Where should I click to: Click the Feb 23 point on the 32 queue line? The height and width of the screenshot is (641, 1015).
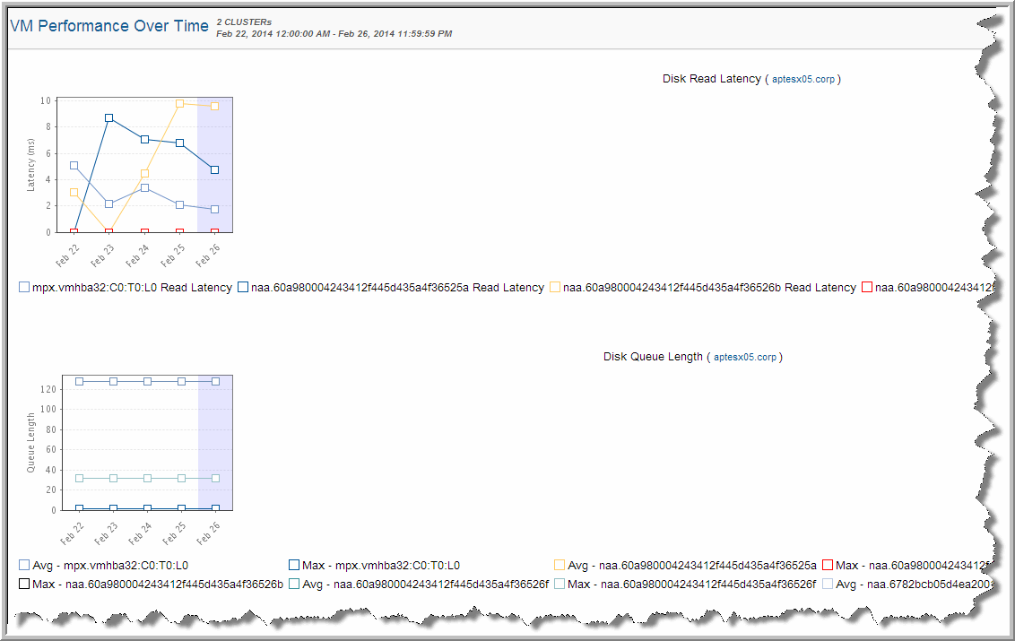113,478
